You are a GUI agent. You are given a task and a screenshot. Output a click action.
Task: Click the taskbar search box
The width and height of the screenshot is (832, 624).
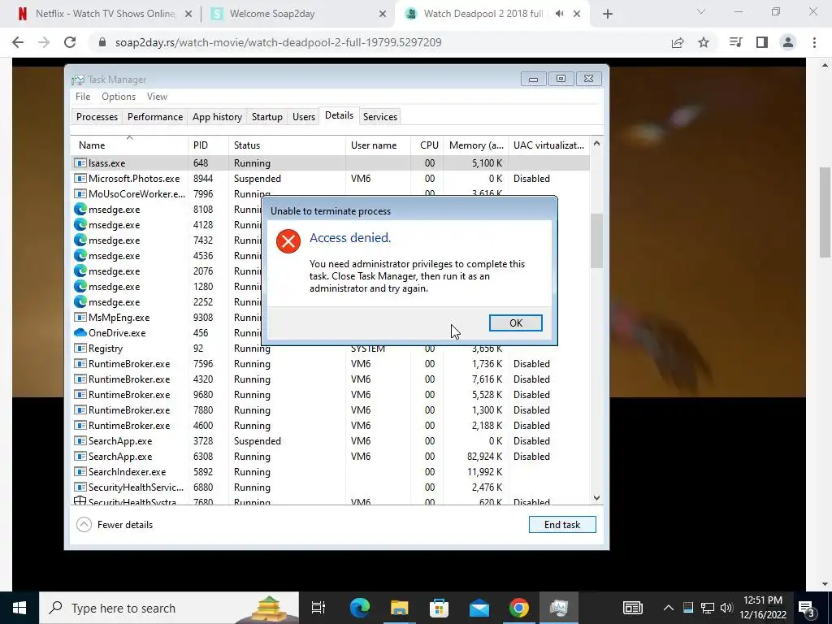[169, 608]
